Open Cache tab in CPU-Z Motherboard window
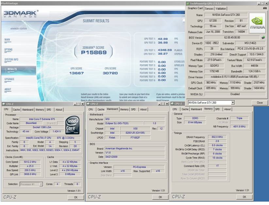Viewport: 269px width, 205px height. tap(101, 110)
